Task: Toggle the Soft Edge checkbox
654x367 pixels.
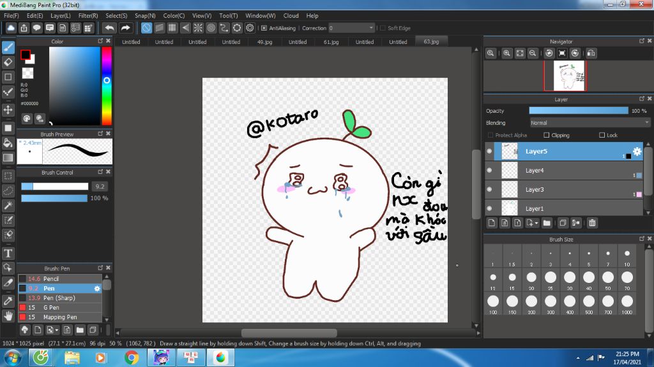Action: point(383,28)
